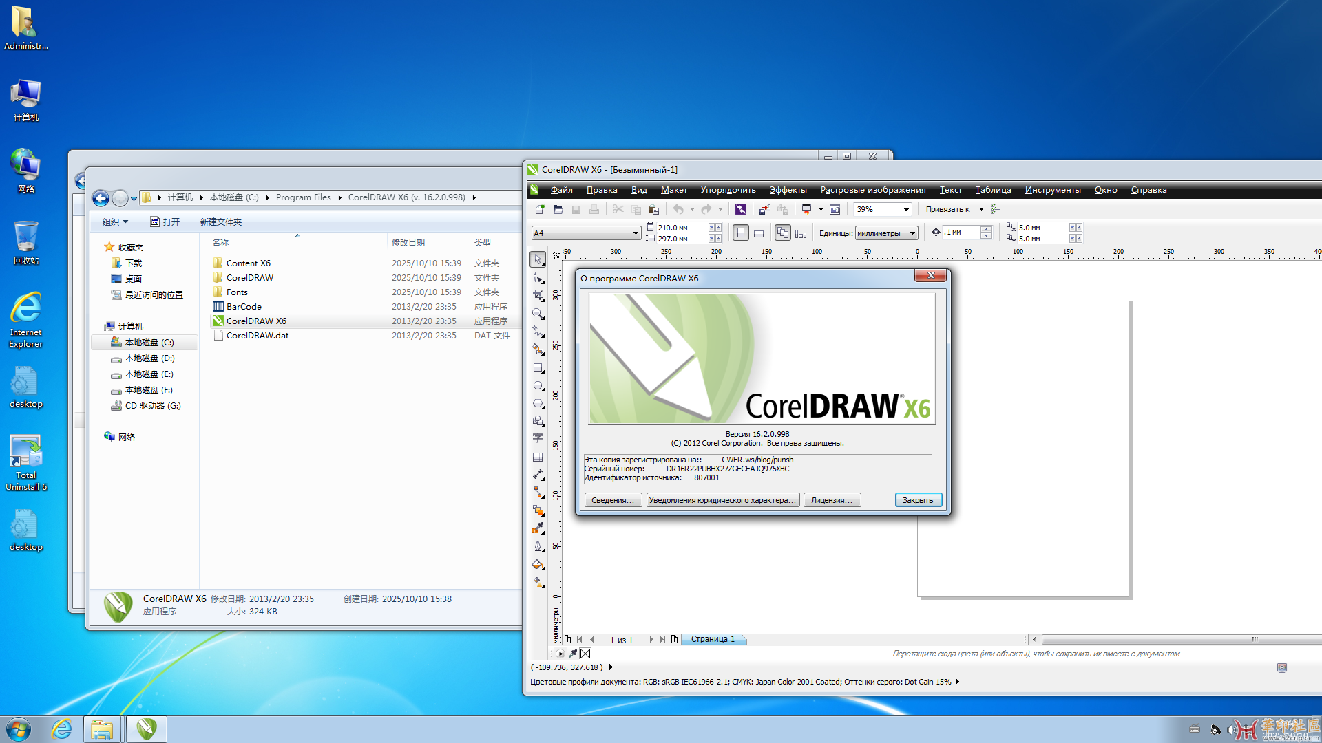Select the Connector tool
This screenshot has height=743, width=1322.
[538, 493]
